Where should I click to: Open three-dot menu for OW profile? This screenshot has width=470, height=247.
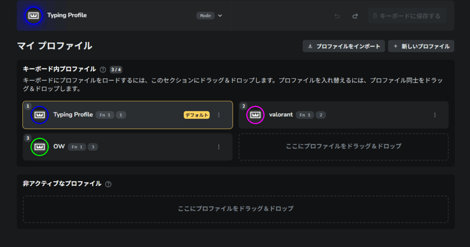point(219,147)
